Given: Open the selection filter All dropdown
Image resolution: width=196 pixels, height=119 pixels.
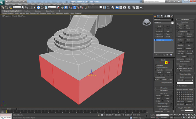Looking at the screenshot, I should click(17, 7).
